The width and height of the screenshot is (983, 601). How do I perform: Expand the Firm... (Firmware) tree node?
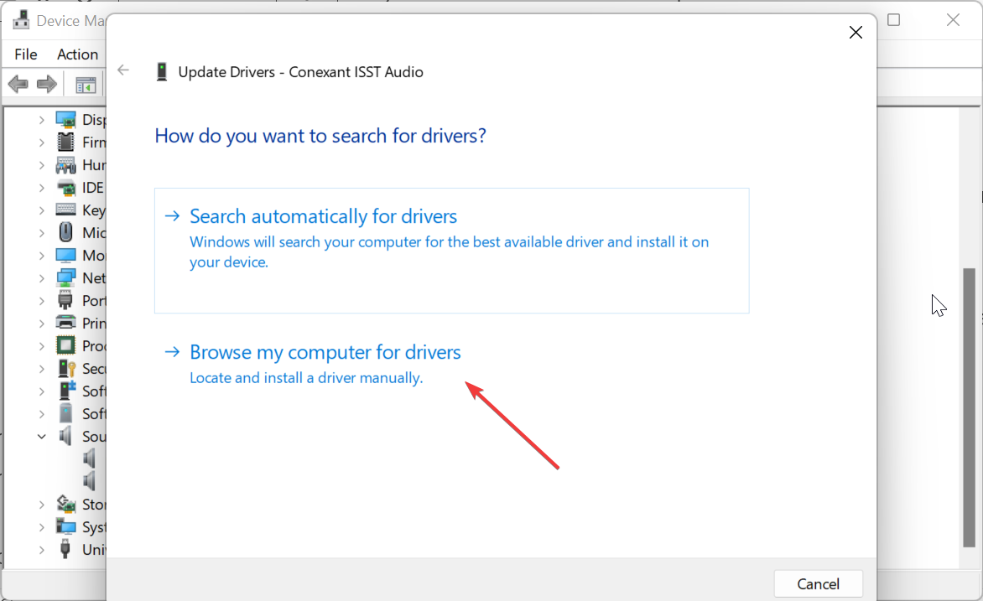pos(41,142)
